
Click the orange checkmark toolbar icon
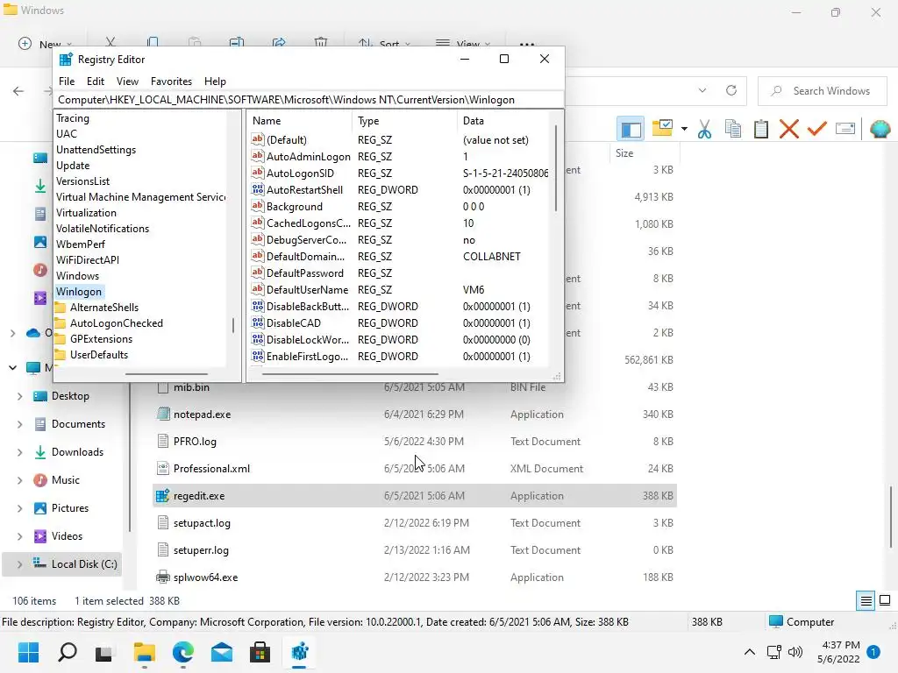pos(816,128)
